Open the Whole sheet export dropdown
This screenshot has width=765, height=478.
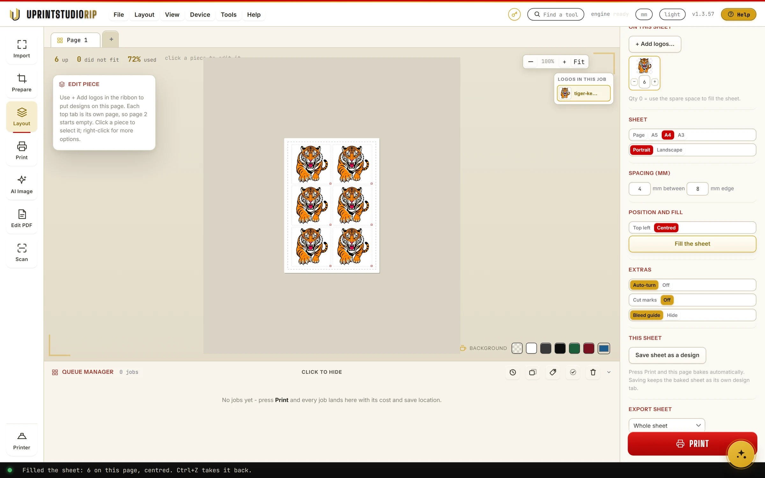(667, 426)
